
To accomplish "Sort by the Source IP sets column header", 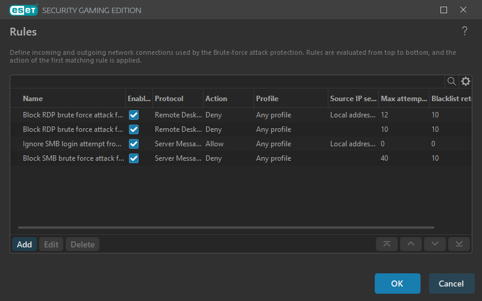I will (x=353, y=99).
